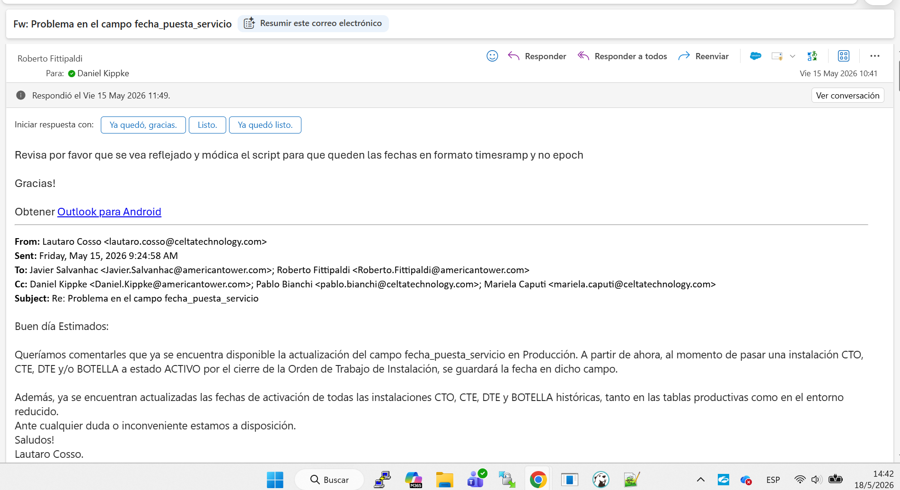This screenshot has height=490, width=900.
Task: Open the more actions ellipsis menu
Action: [875, 56]
